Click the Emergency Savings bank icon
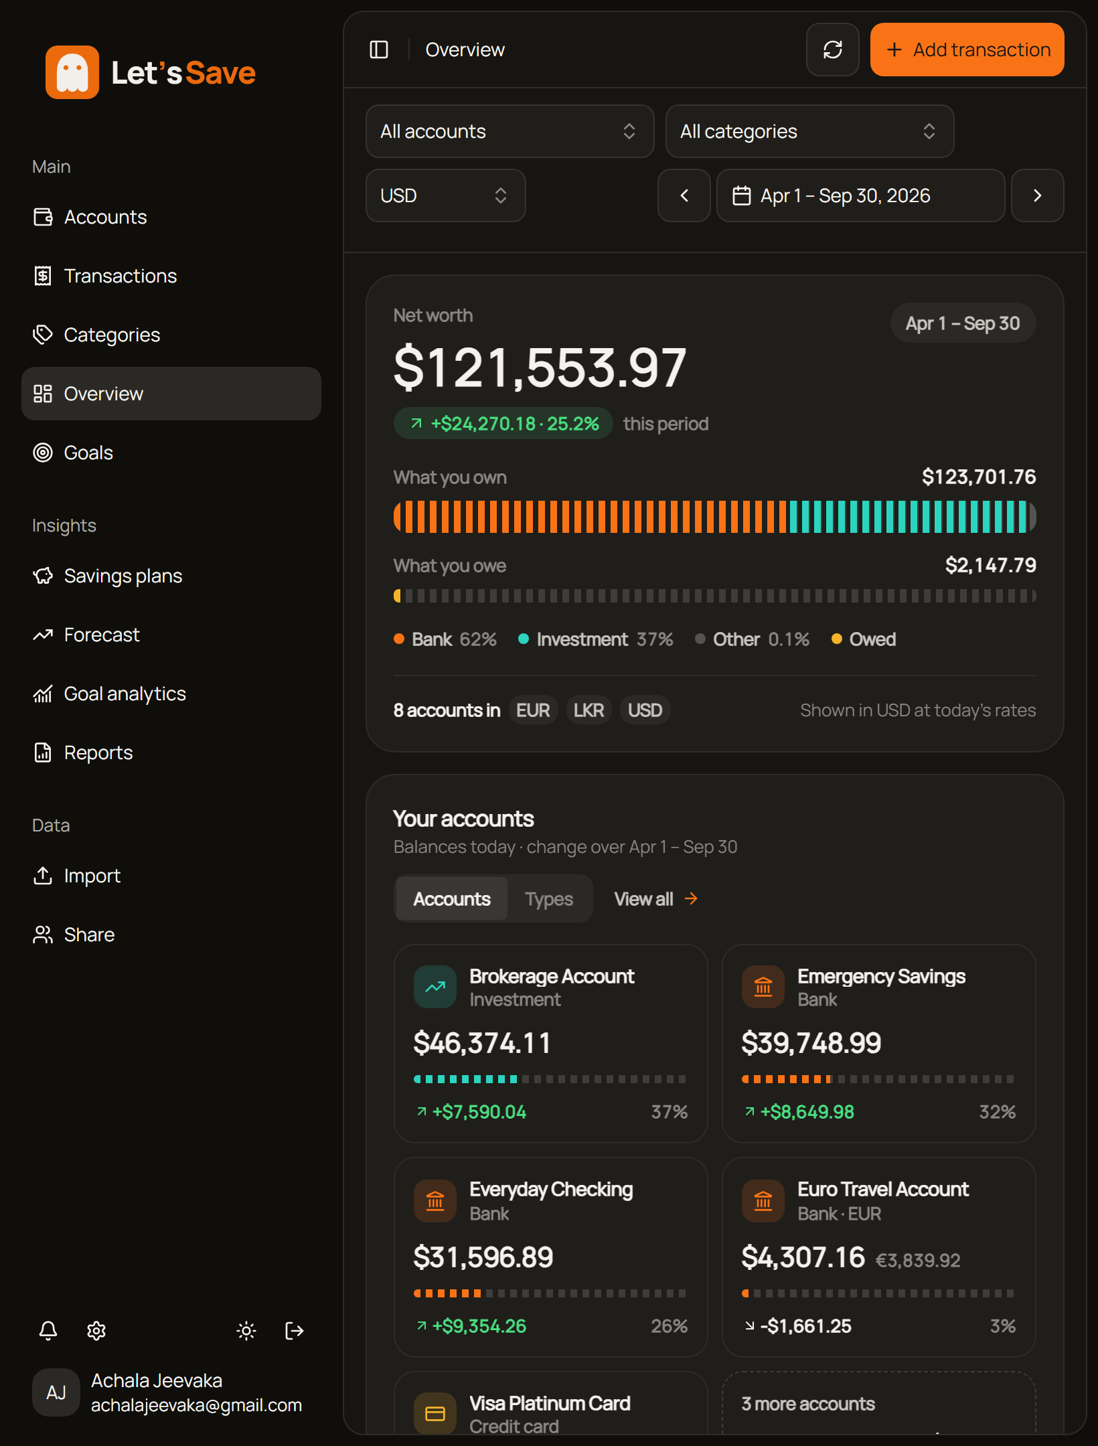Image resolution: width=1098 pixels, height=1446 pixels. click(x=763, y=987)
